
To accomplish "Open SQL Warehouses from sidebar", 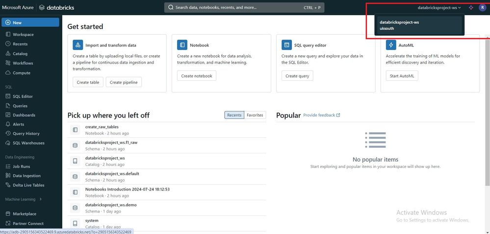I will pos(28,143).
